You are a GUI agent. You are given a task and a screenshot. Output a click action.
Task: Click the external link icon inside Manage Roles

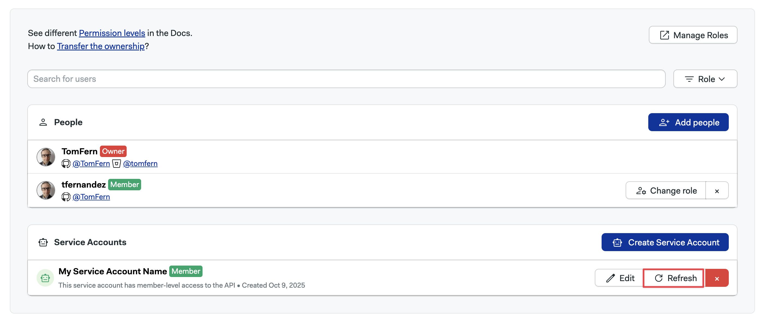coord(664,35)
